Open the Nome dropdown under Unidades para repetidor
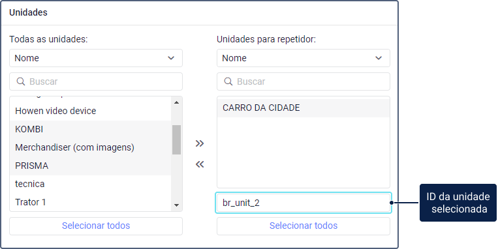498x249 pixels. click(303, 58)
